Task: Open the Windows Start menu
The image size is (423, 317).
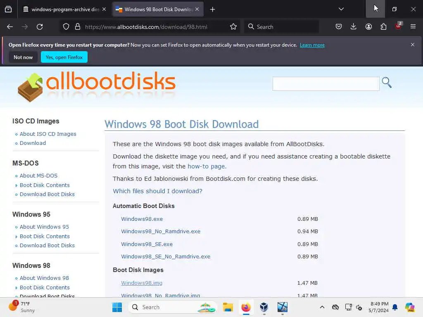Action: [117, 307]
